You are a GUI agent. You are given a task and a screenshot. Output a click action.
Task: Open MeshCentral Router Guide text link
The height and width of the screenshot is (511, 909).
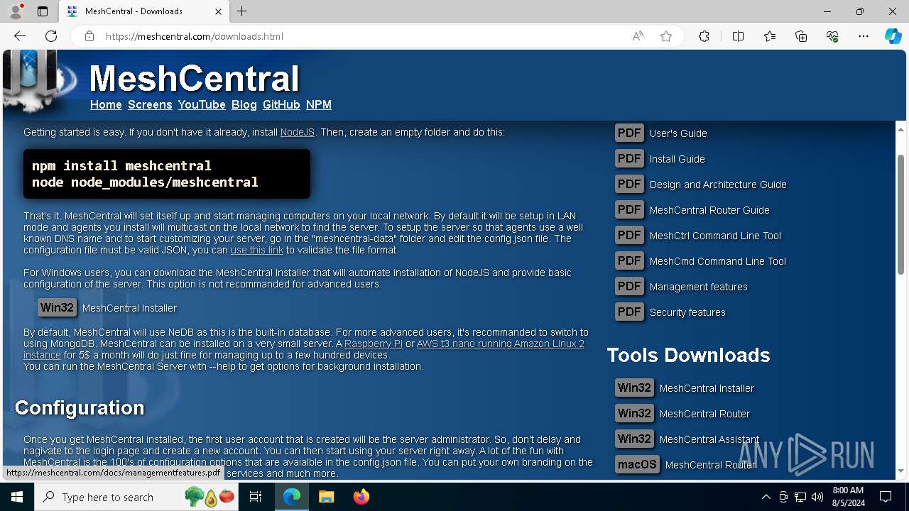[709, 210]
